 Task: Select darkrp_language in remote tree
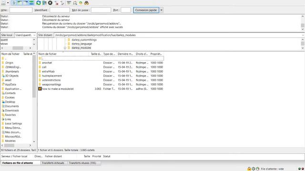81,44
